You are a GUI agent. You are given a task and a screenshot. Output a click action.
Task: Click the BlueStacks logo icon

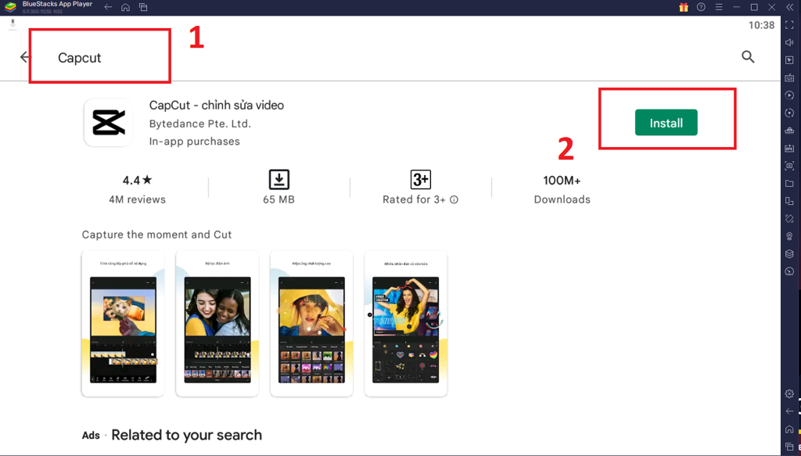coord(10,7)
